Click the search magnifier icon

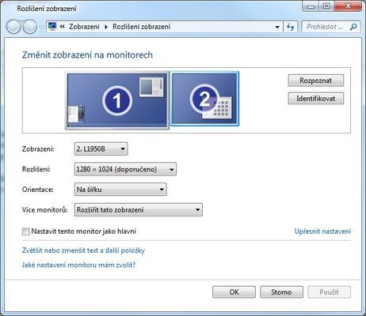pyautogui.click(x=353, y=27)
